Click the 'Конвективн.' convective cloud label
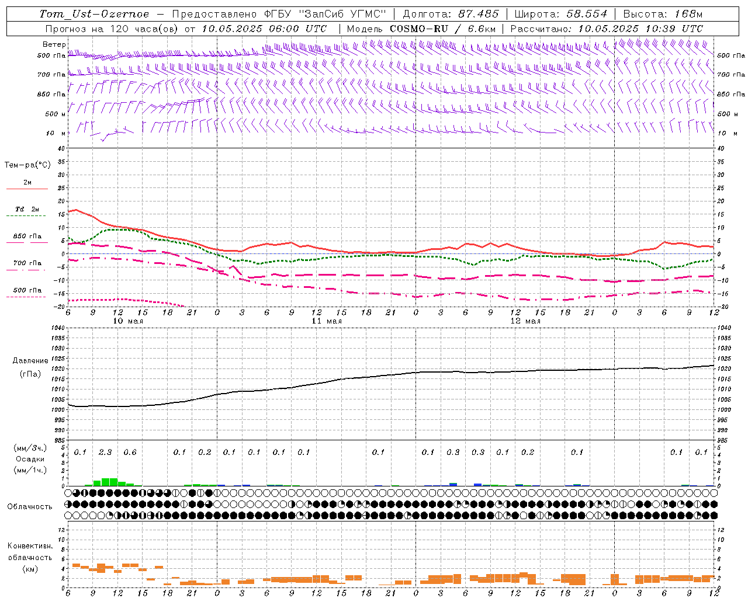Screen dimensions: 748x598 [x=30, y=546]
